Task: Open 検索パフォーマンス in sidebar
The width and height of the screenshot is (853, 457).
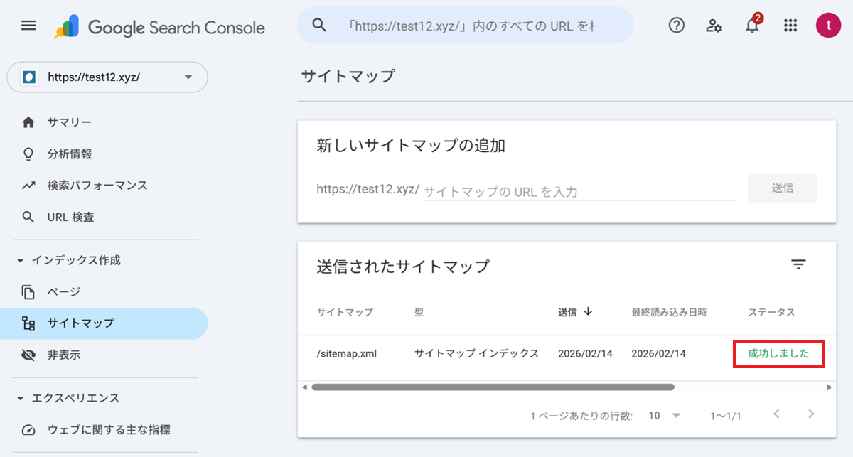Action: pyautogui.click(x=97, y=186)
